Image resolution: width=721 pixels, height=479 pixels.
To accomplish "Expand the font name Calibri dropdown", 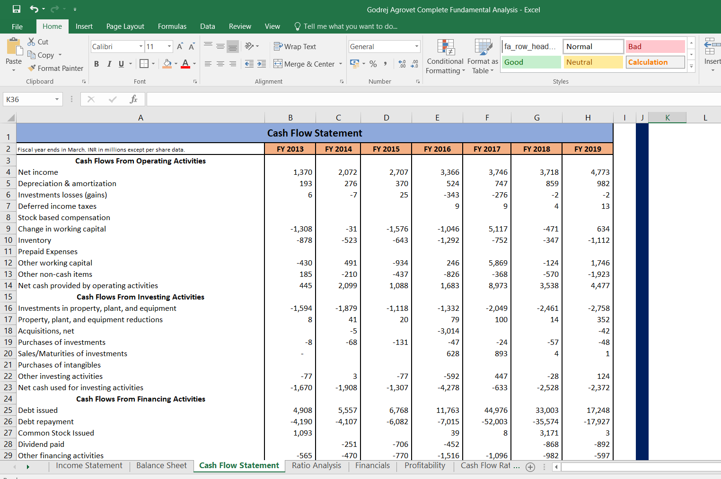I will [x=141, y=46].
